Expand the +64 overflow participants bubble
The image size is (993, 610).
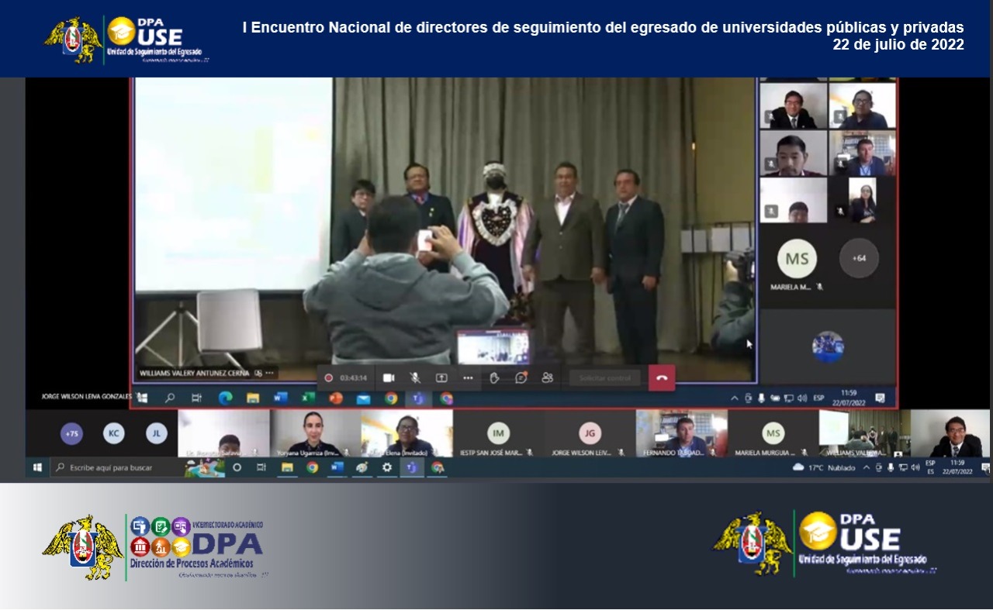[x=859, y=258]
